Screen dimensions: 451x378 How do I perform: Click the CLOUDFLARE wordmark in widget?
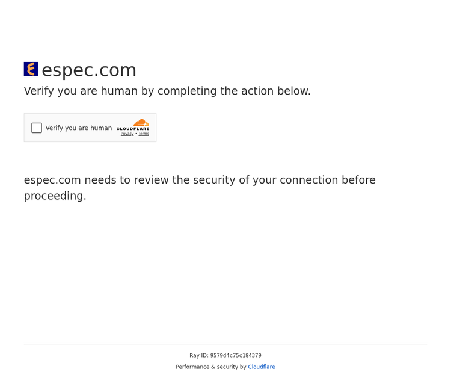(133, 129)
